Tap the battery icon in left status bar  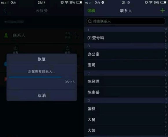79,2
